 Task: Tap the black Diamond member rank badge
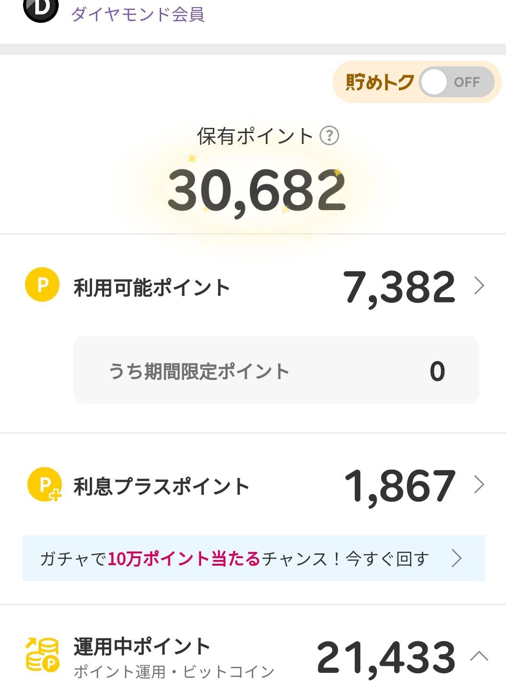[41, 8]
